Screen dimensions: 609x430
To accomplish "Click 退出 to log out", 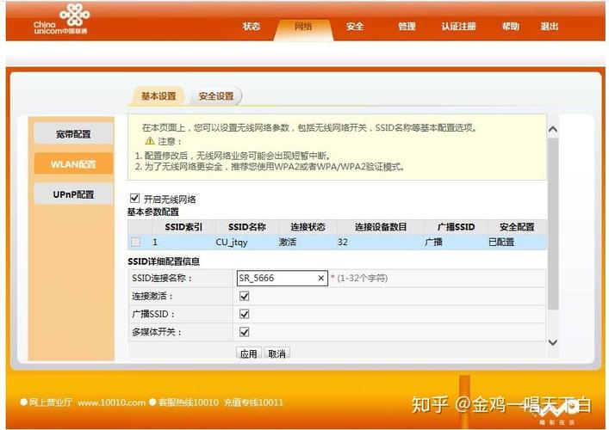I will (550, 27).
